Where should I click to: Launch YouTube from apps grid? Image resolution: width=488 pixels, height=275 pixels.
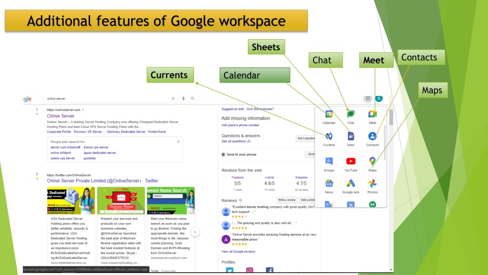coord(351,161)
